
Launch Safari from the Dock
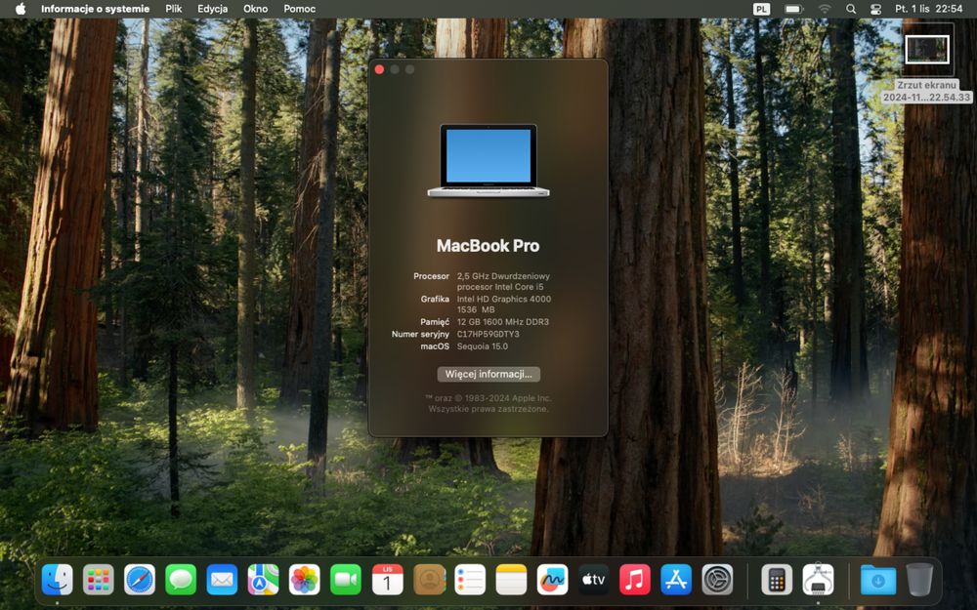coord(140,580)
